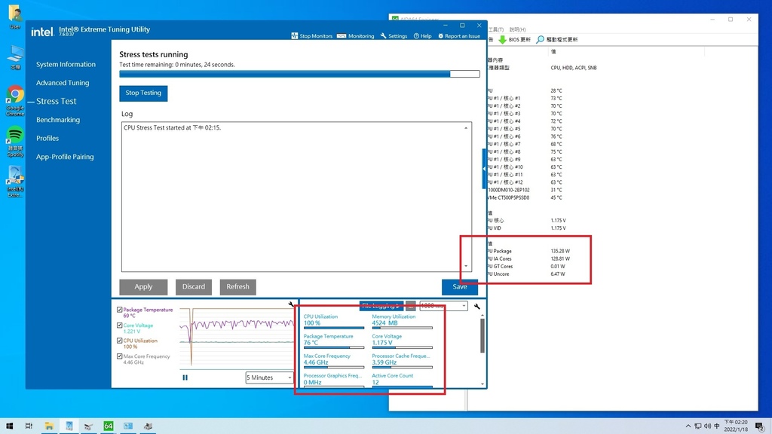
Task: Click wrench icon next to 1000 ms dropdown
Action: [x=476, y=306]
